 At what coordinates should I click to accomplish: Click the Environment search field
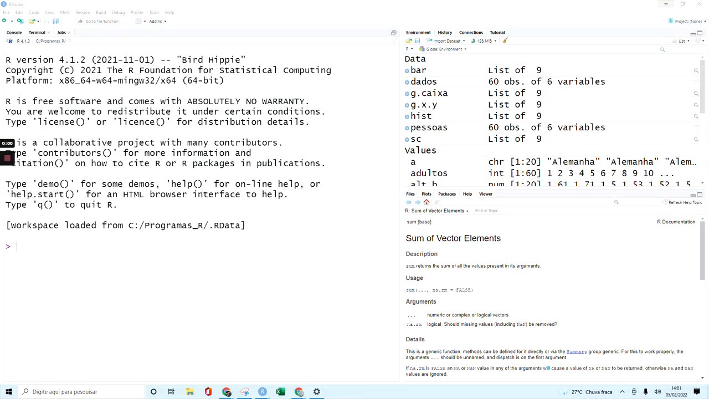click(x=681, y=49)
